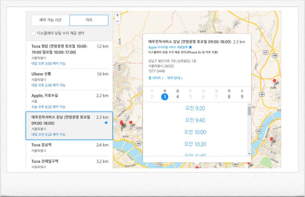Switch to the 예약 가능 시간 sort tab
The height and width of the screenshot is (197, 305).
50,20
